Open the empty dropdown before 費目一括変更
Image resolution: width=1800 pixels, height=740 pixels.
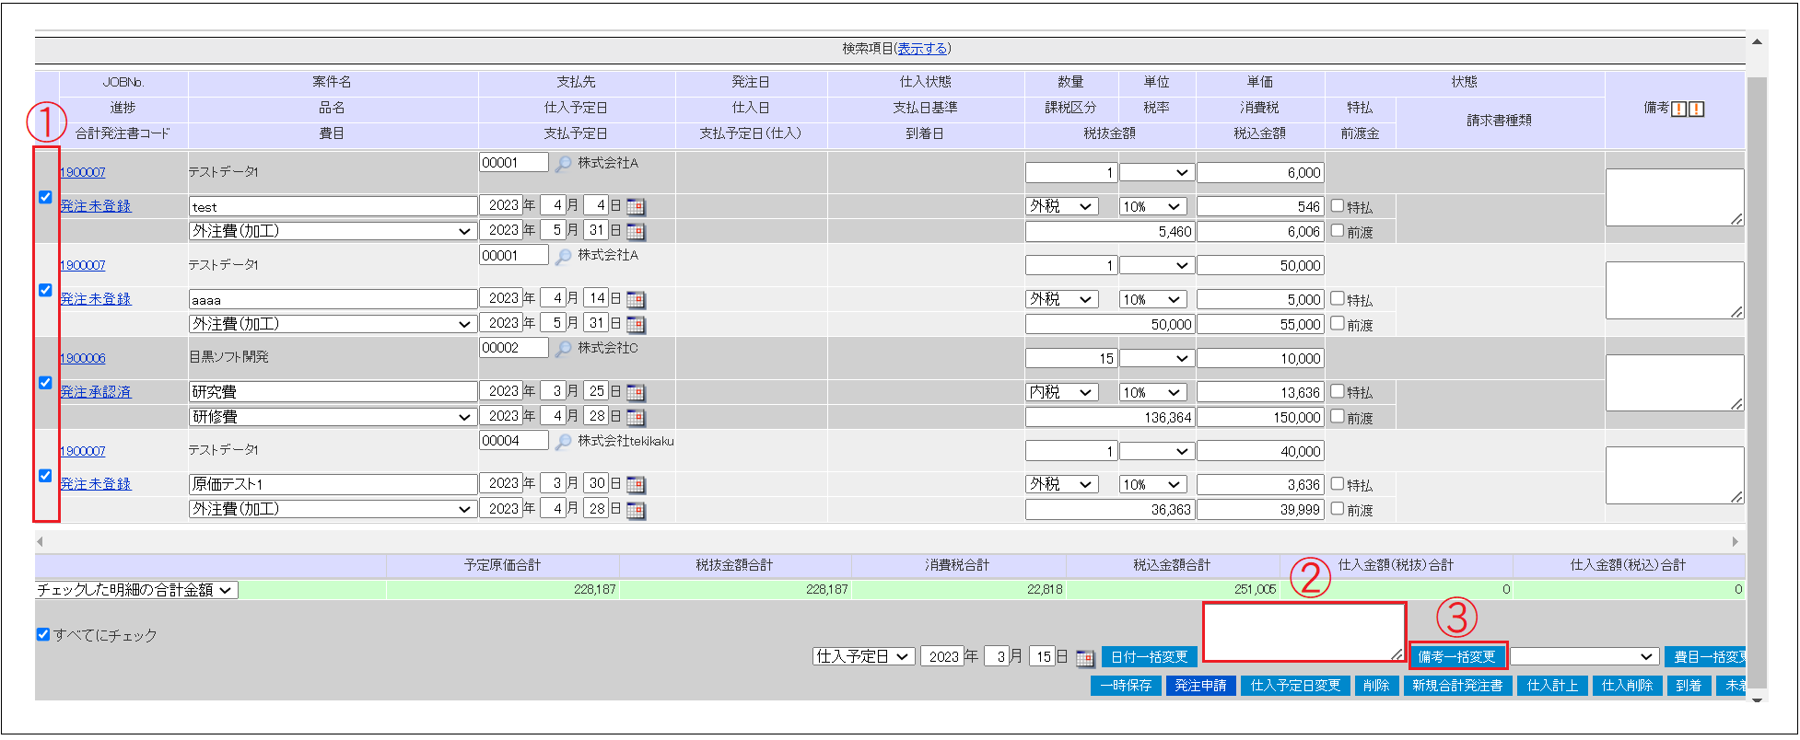click(x=1584, y=657)
